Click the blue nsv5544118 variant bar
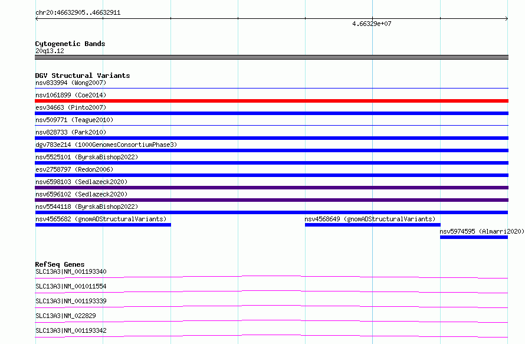This screenshot has height=344, width=525. pos(271,212)
